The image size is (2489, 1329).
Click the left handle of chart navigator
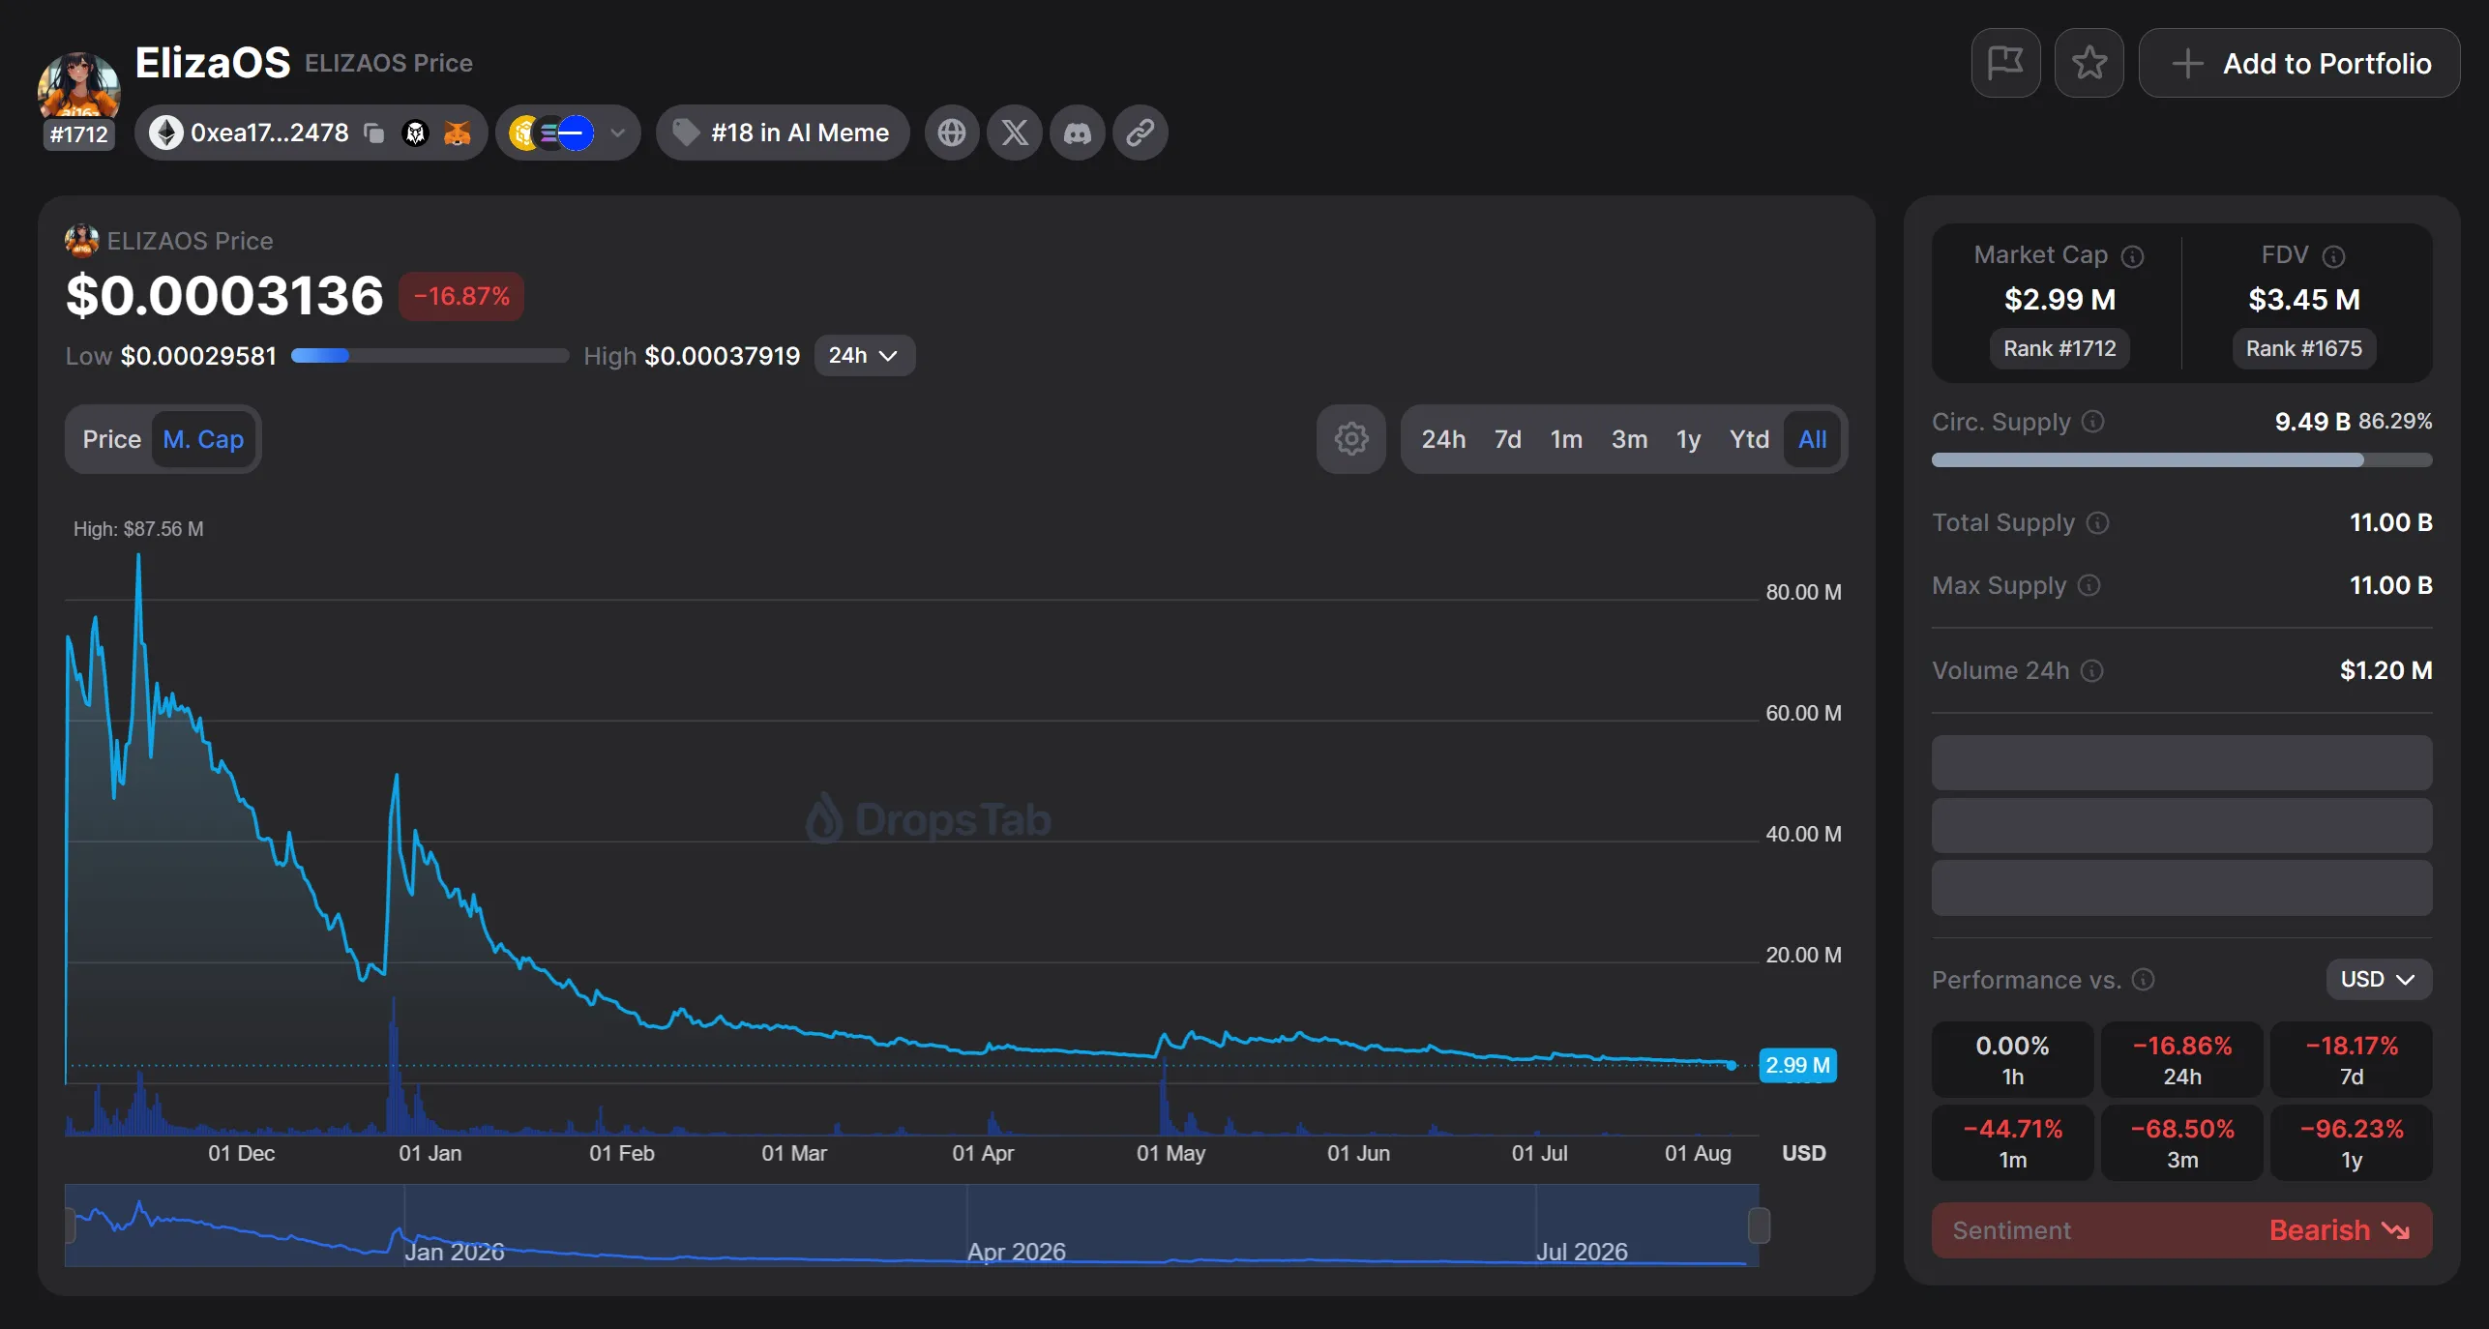tap(70, 1226)
